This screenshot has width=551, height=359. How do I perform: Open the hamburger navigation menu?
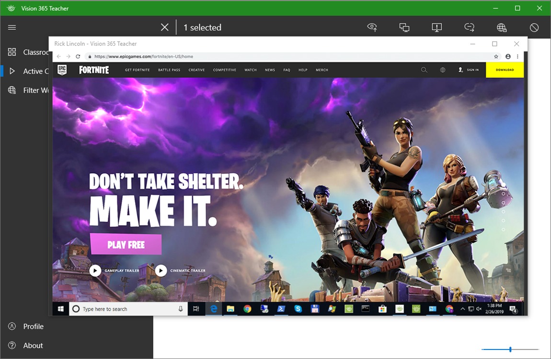[12, 27]
